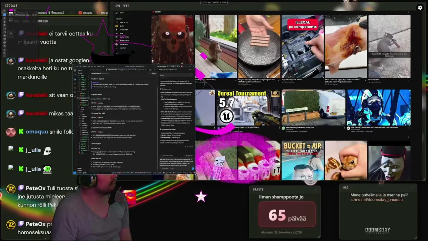Open the white van funny fails video

pos(313,107)
